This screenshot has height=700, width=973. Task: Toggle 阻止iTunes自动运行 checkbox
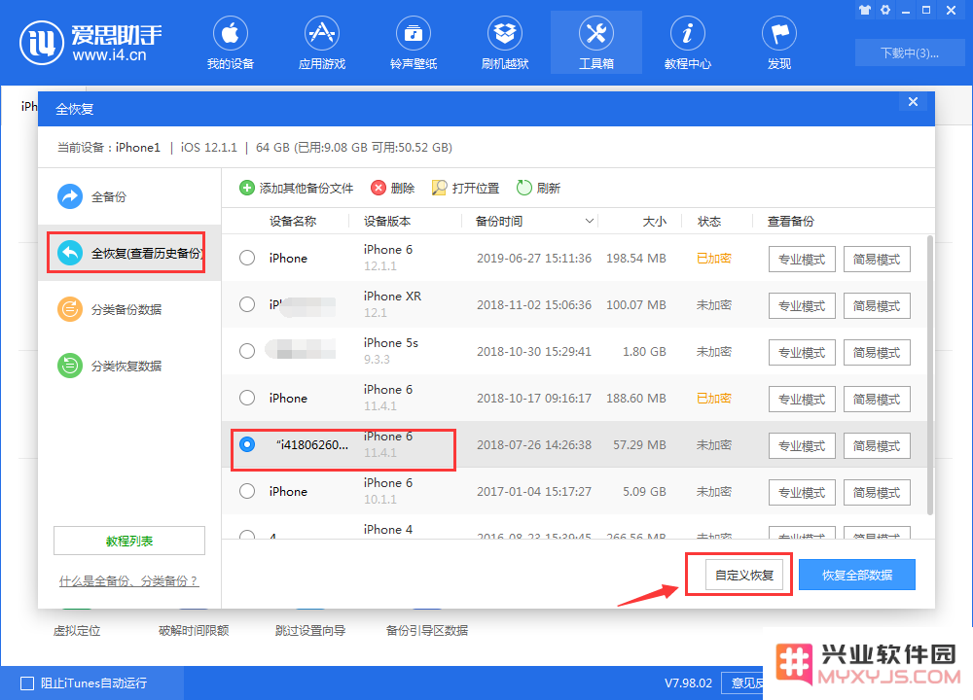tap(27, 683)
